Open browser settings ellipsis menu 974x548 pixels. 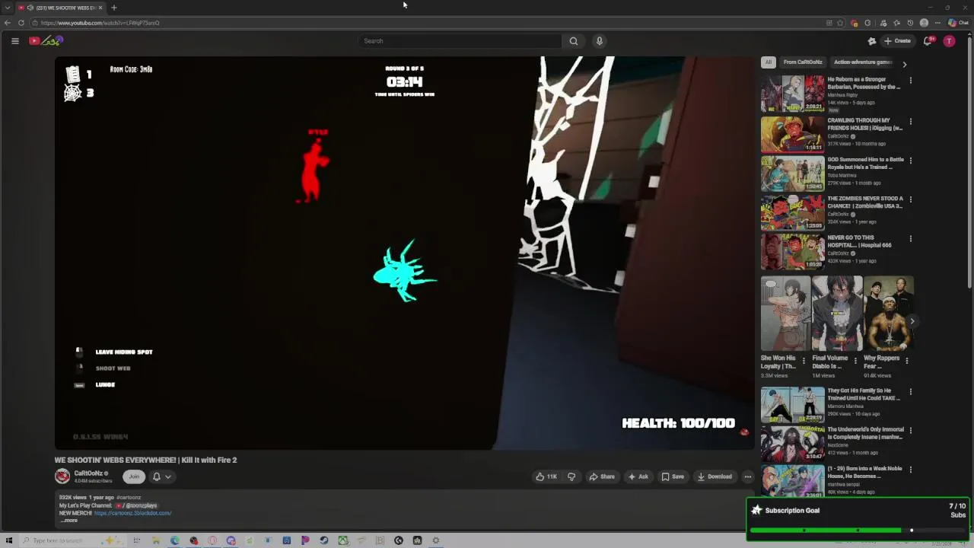937,23
